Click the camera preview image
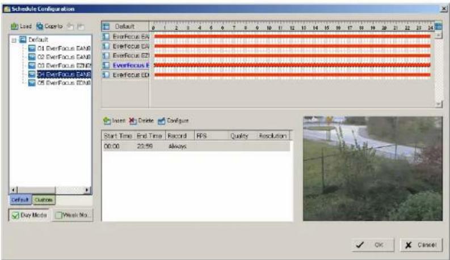Image resolution: width=450 pixels, height=260 pixels. pos(372,168)
